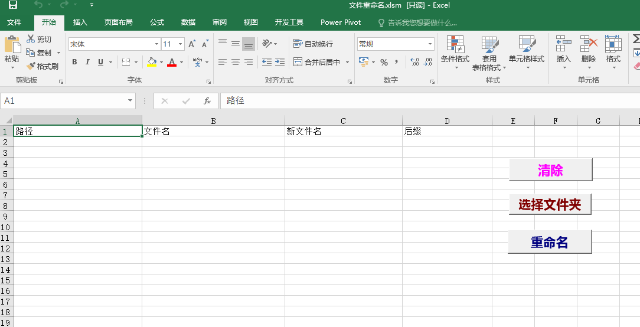Image resolution: width=640 pixels, height=327 pixels.
Task: Click the Insert Function fx icon
Action: [x=207, y=101]
